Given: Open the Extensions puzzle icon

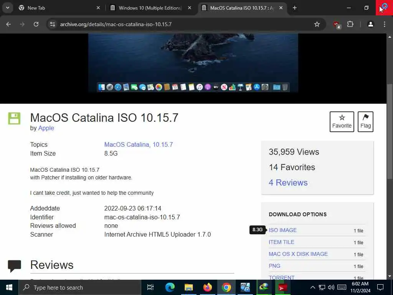Looking at the screenshot, I should tap(350, 24).
